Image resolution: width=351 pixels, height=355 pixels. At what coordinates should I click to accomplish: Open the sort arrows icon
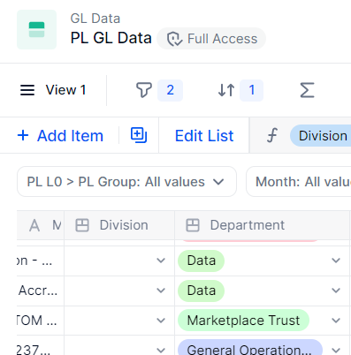coord(226,90)
